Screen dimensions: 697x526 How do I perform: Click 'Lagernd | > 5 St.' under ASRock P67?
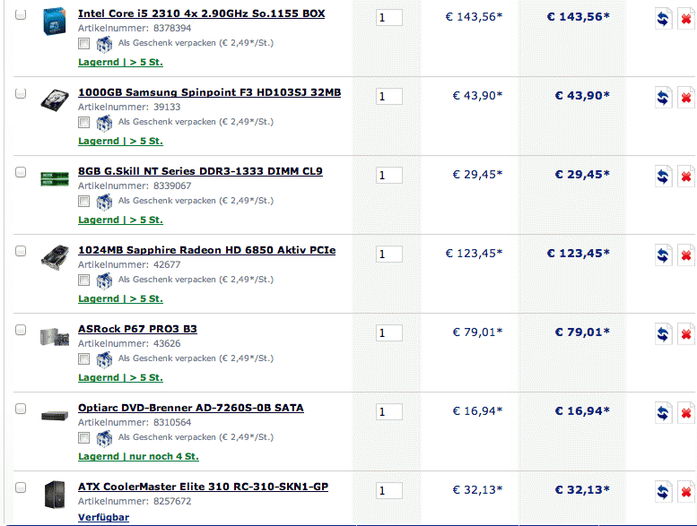pos(120,377)
